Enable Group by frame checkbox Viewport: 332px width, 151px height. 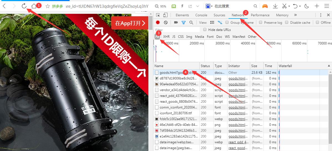tap(227, 22)
